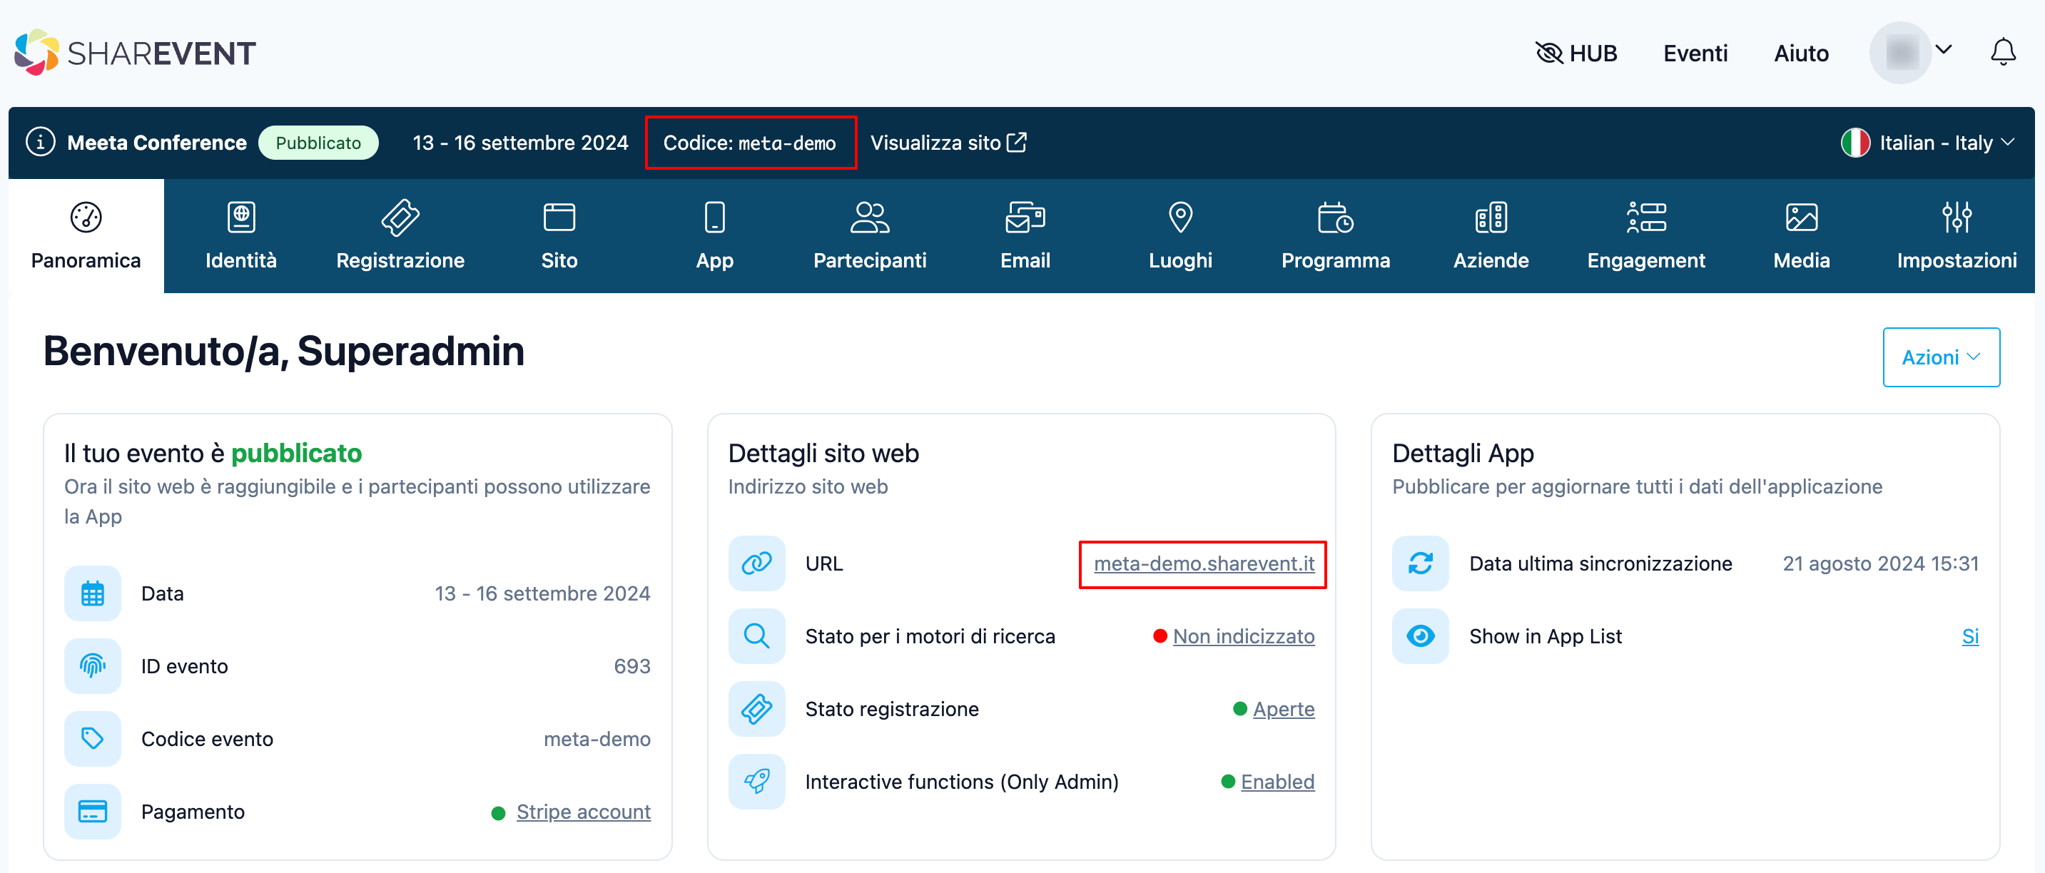Image resolution: width=2045 pixels, height=873 pixels.
Task: Click the Email envelopes icon
Action: 1025,218
